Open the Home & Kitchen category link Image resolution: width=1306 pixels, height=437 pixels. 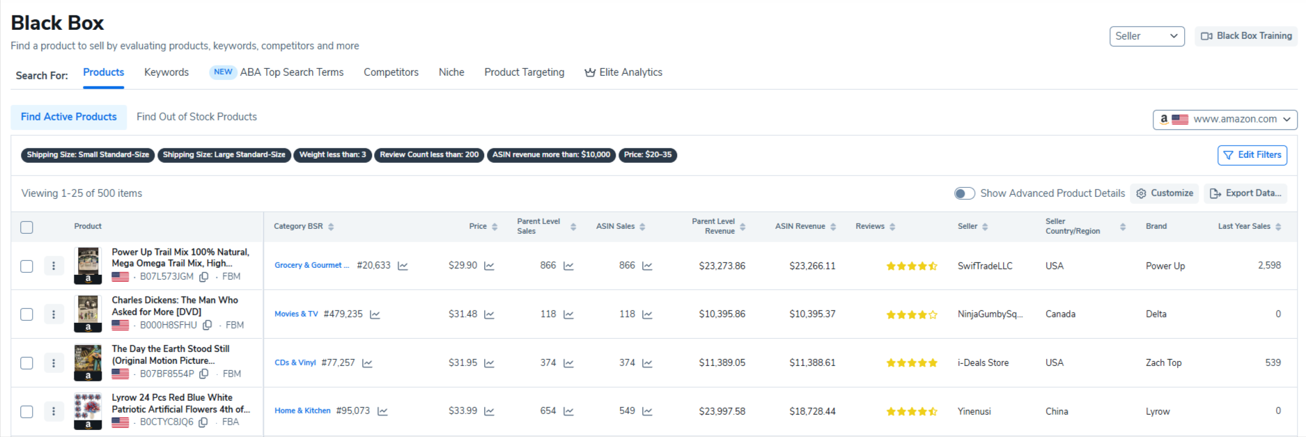[302, 411]
